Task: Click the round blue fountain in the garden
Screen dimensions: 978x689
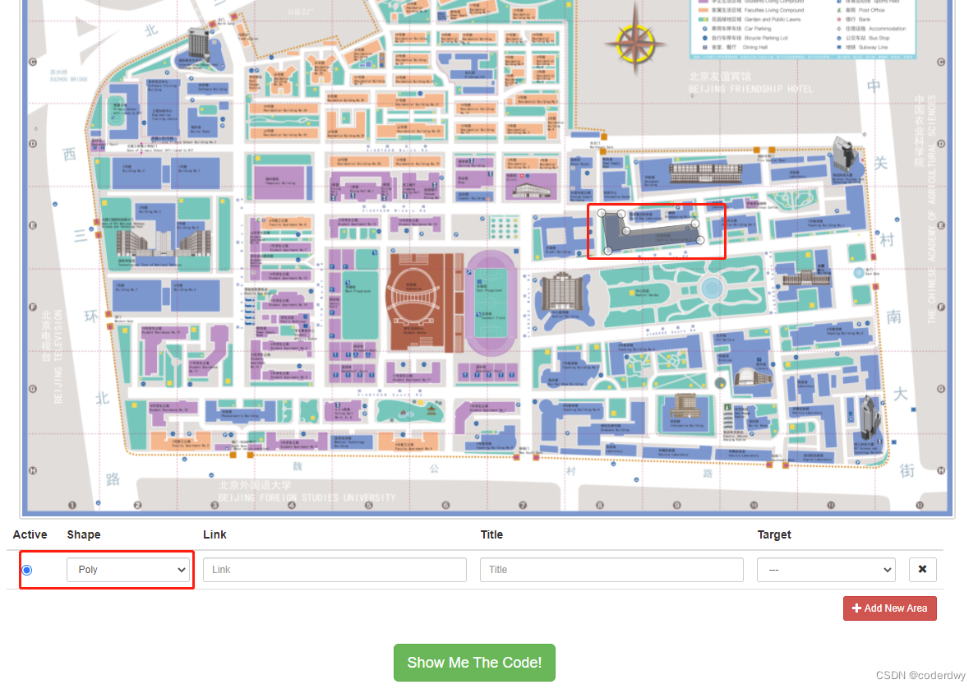Action: pos(712,289)
